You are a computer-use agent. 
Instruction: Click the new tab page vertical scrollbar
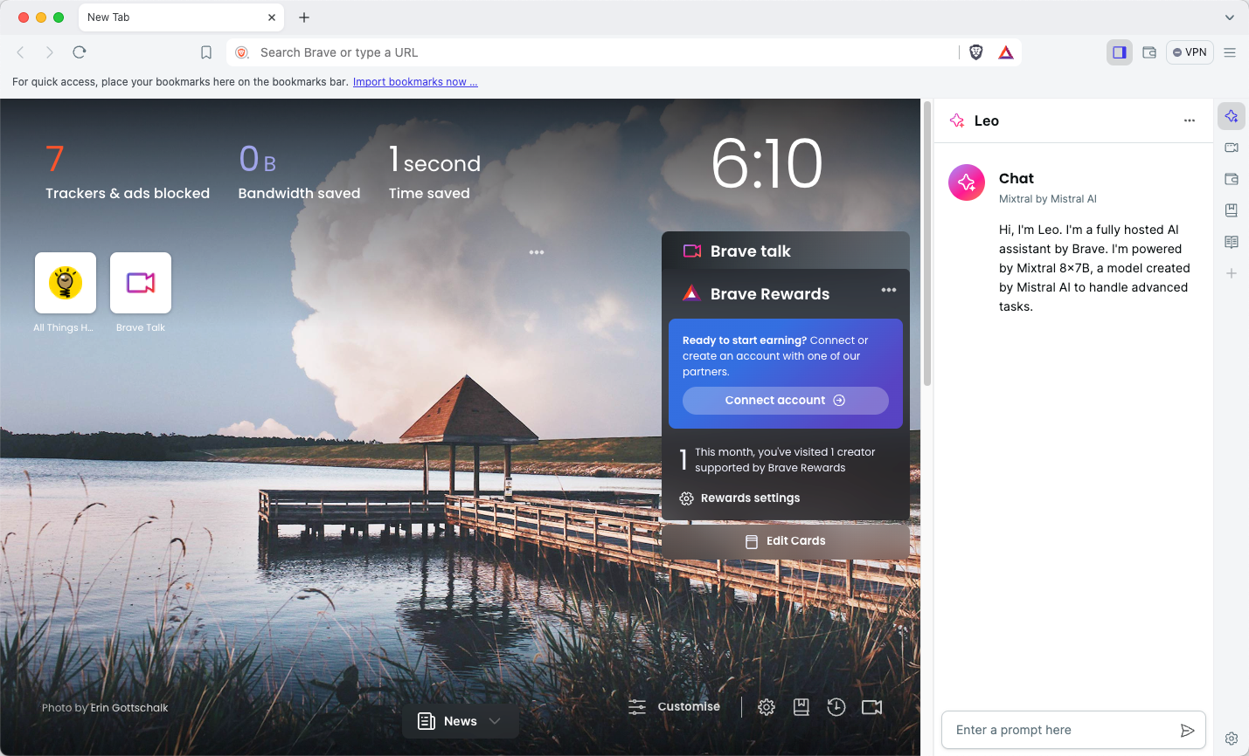[927, 244]
